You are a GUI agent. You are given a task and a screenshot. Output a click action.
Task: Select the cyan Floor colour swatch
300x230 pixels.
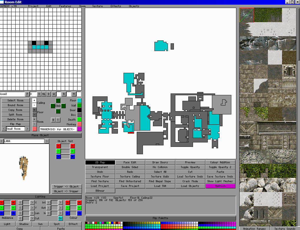click(x=79, y=101)
